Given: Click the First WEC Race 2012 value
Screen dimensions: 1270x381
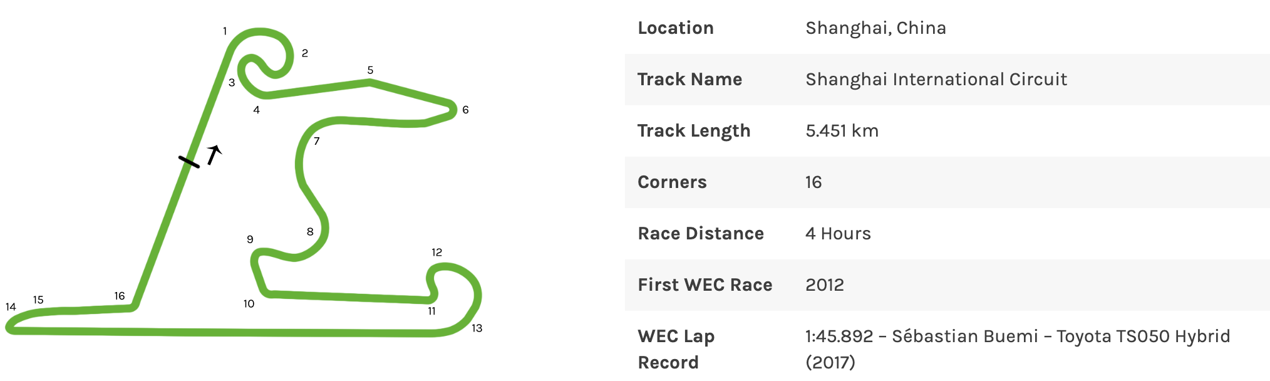Looking at the screenshot, I should click(824, 285).
